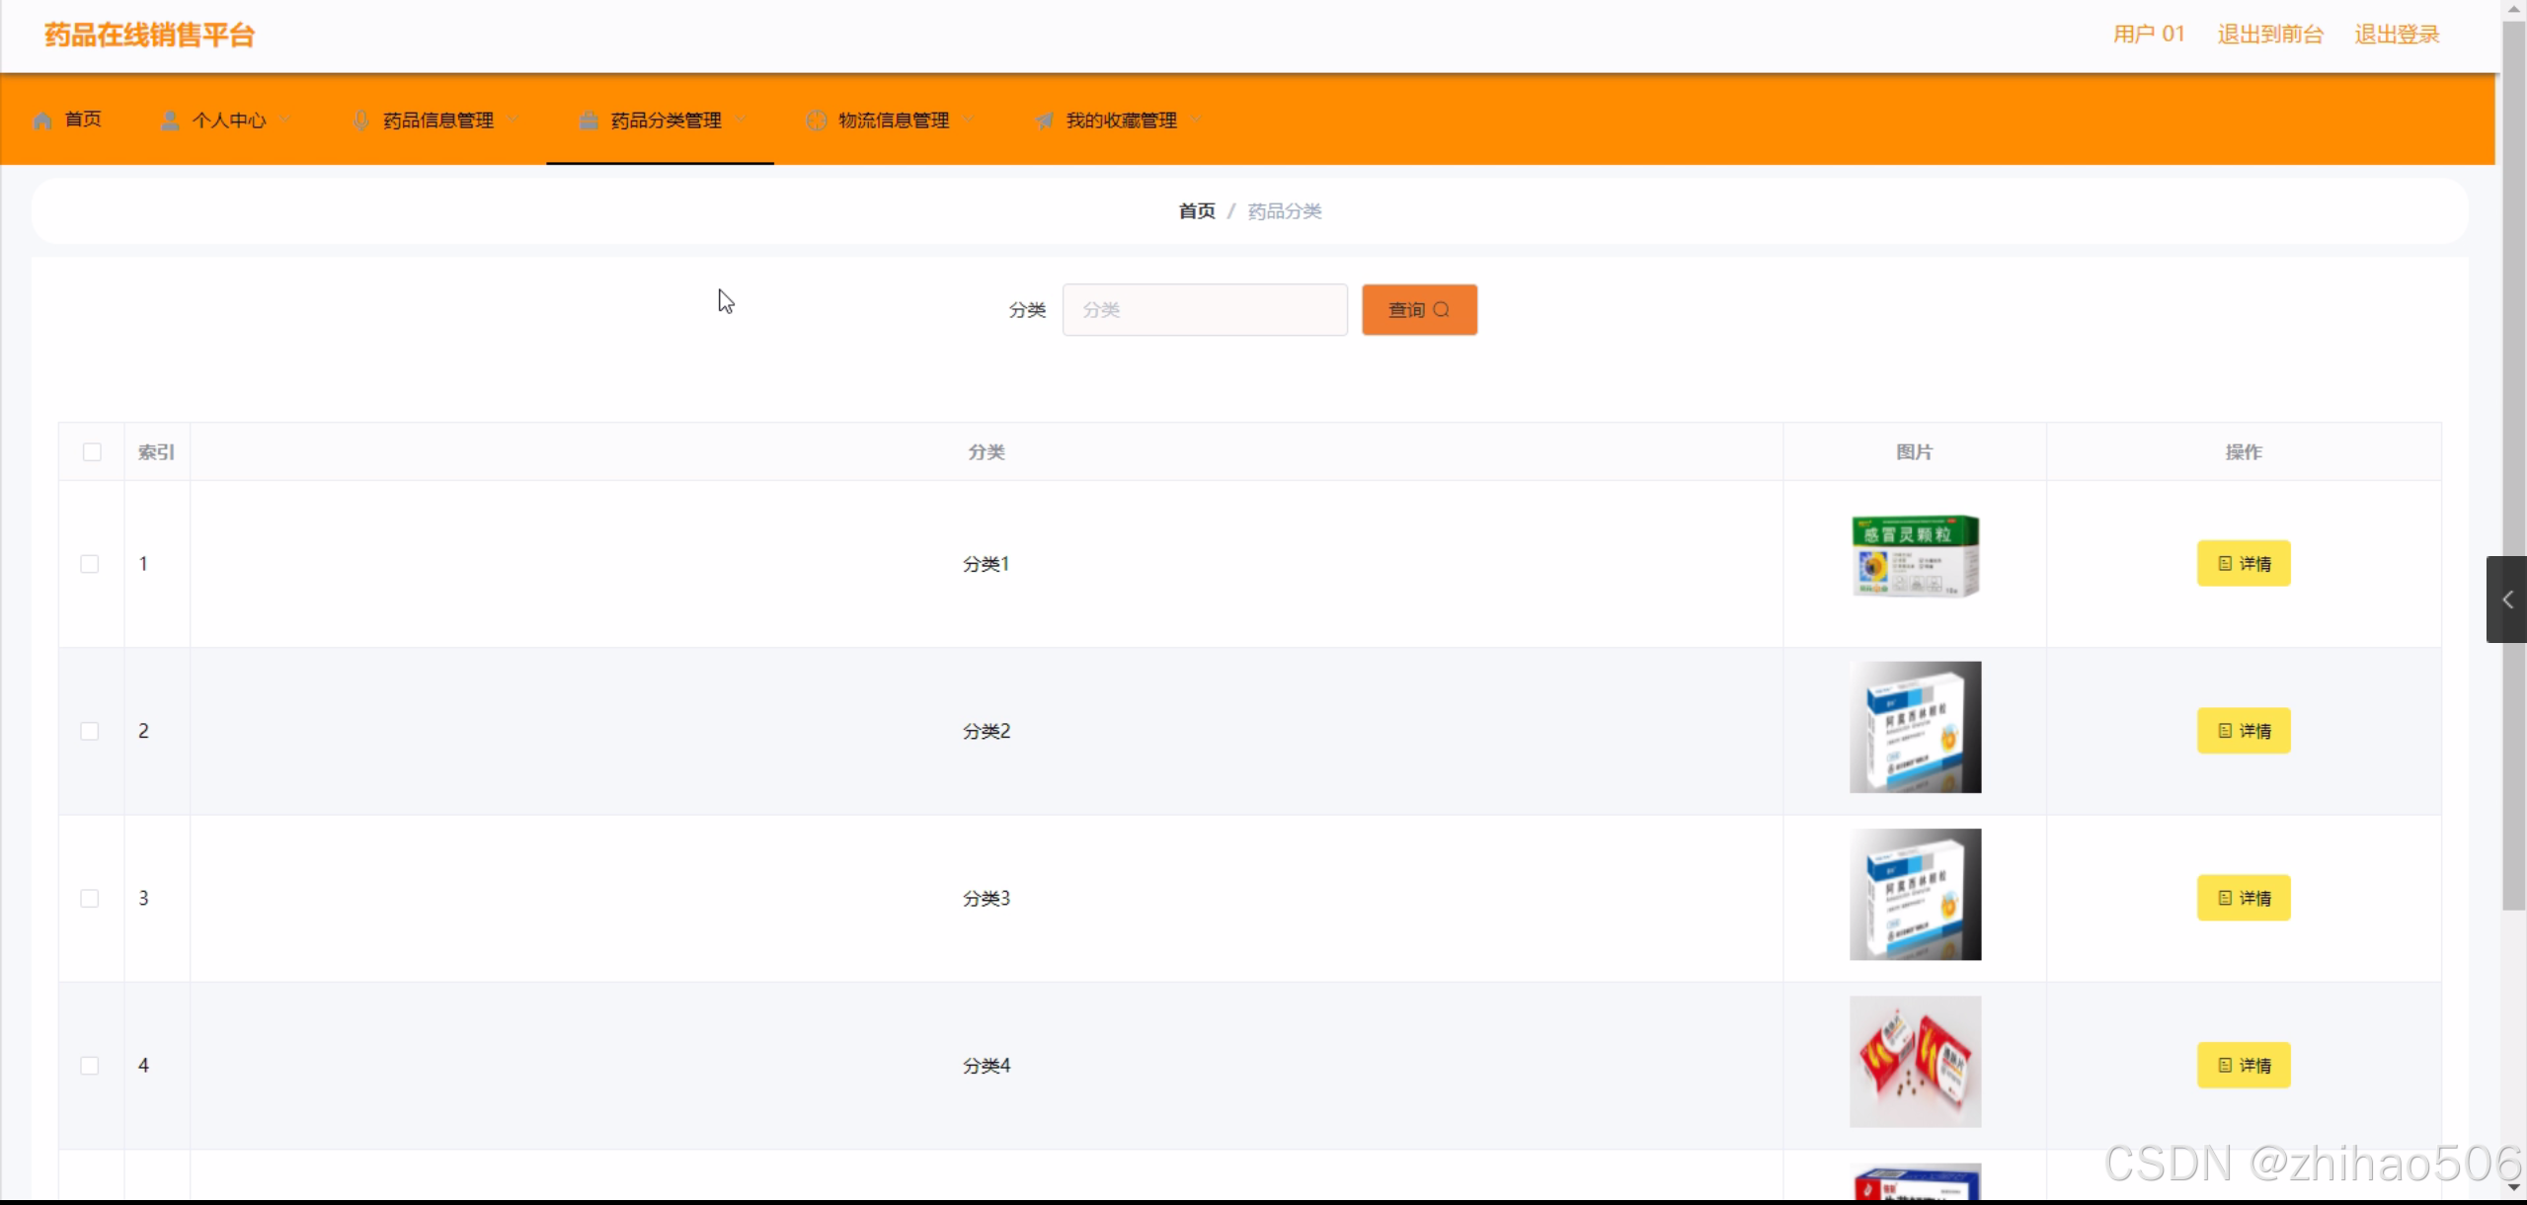Open the 我的收藏管理 menu
2527x1205 pixels.
[x=1121, y=120]
